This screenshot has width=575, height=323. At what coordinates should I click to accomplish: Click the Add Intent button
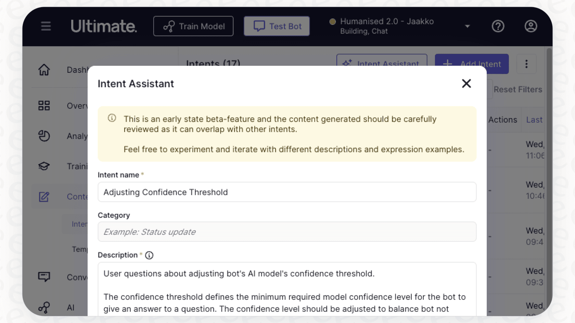(x=472, y=64)
